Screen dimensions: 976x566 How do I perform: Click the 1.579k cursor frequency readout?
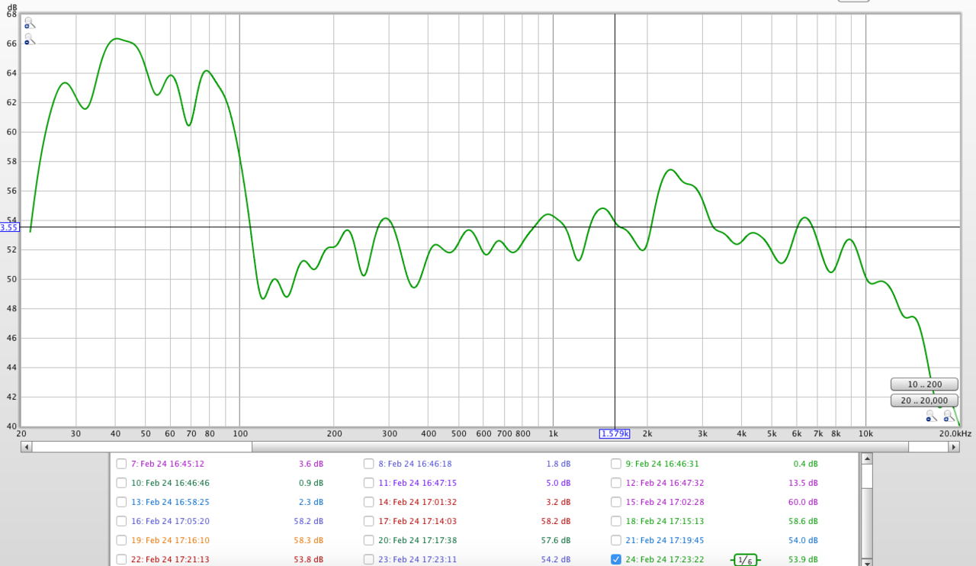point(615,433)
